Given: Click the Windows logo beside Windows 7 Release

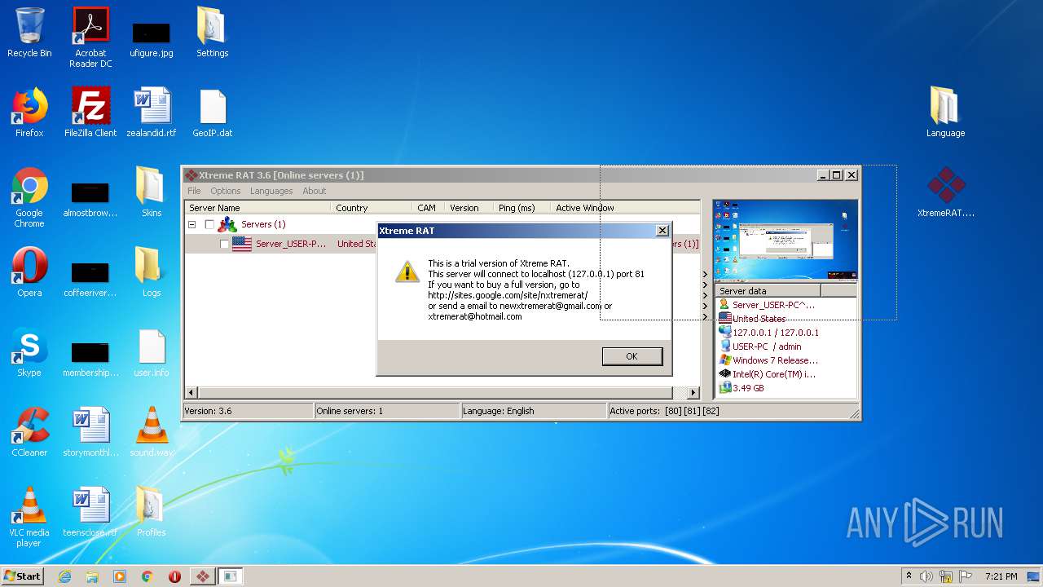Looking at the screenshot, I should point(724,360).
